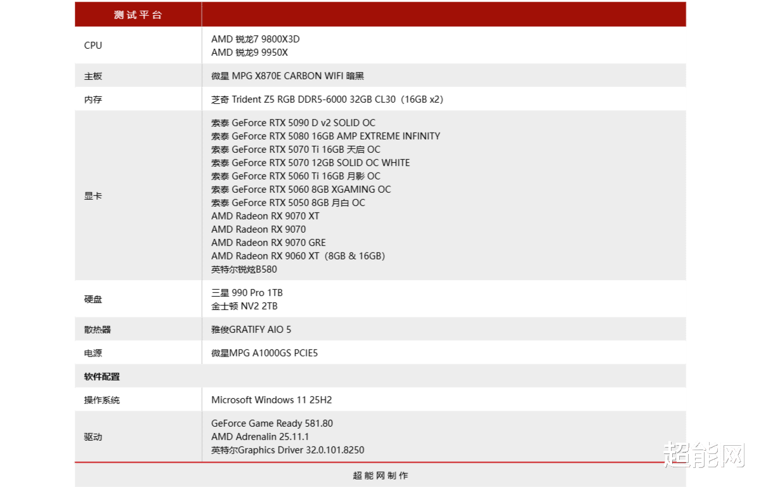
Task: Select the 电源 row label
Action: tap(93, 353)
